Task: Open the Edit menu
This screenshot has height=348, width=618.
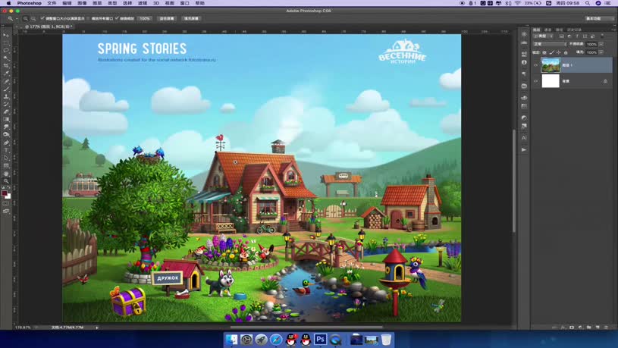Action: point(67,3)
